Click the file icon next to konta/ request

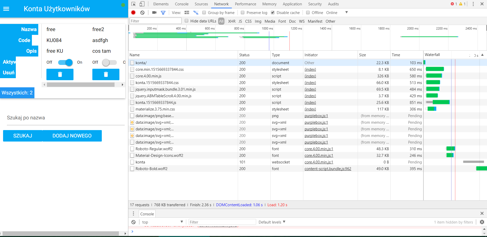(132, 63)
